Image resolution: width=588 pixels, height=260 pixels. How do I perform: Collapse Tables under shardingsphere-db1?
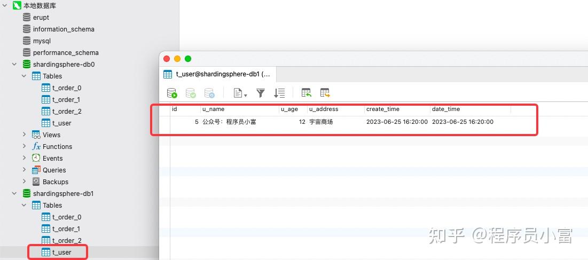pos(24,206)
